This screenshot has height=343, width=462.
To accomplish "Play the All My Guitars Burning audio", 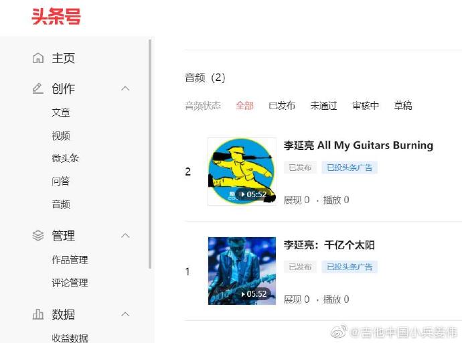I will tap(253, 194).
